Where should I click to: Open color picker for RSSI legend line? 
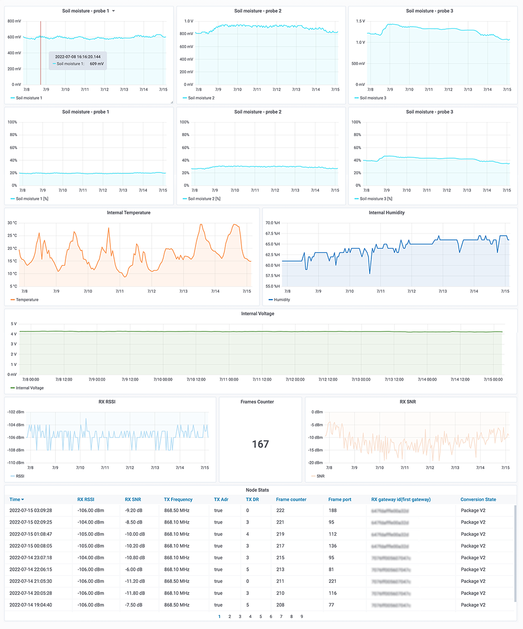[13, 476]
